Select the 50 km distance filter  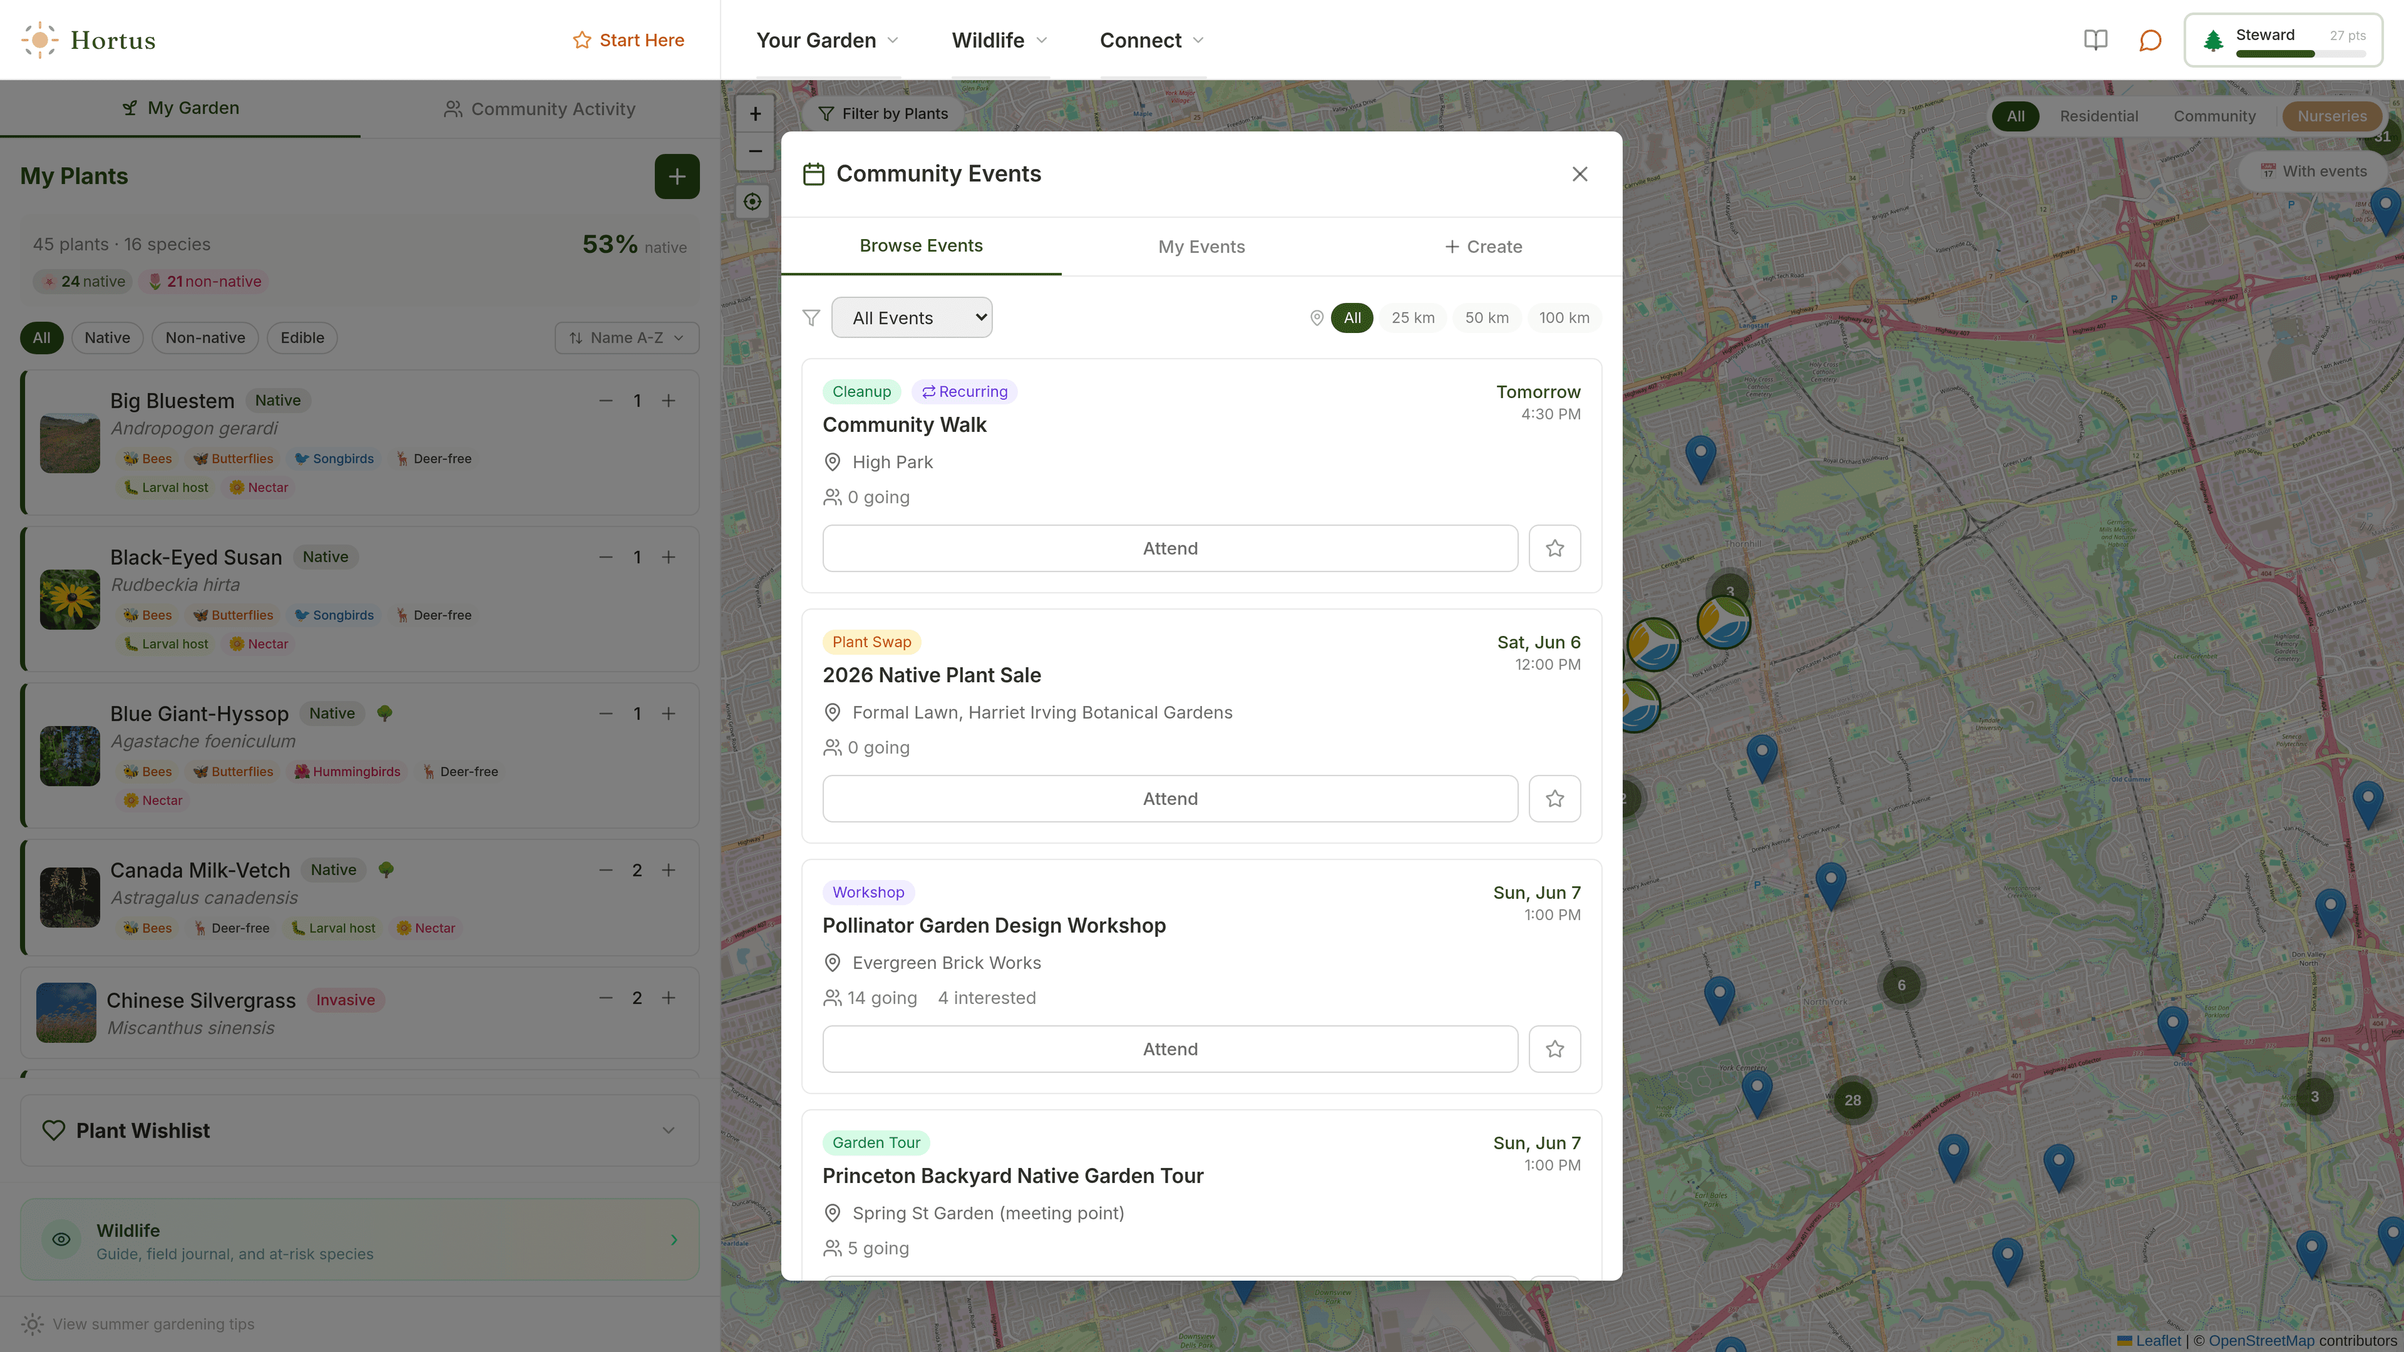1487,318
